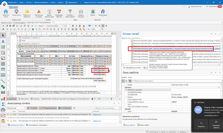The width and height of the screenshot is (223, 133).
Task: Select the Line control tool
Action: point(3,81)
